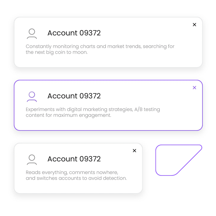This screenshot has height=216, width=216.
Task: Click the 'Constantly monitoring charts' description text
Action: 100,49
